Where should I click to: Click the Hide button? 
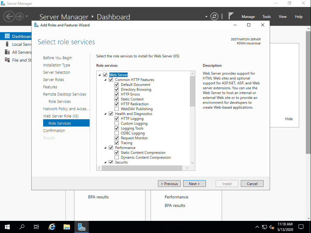(289, 119)
